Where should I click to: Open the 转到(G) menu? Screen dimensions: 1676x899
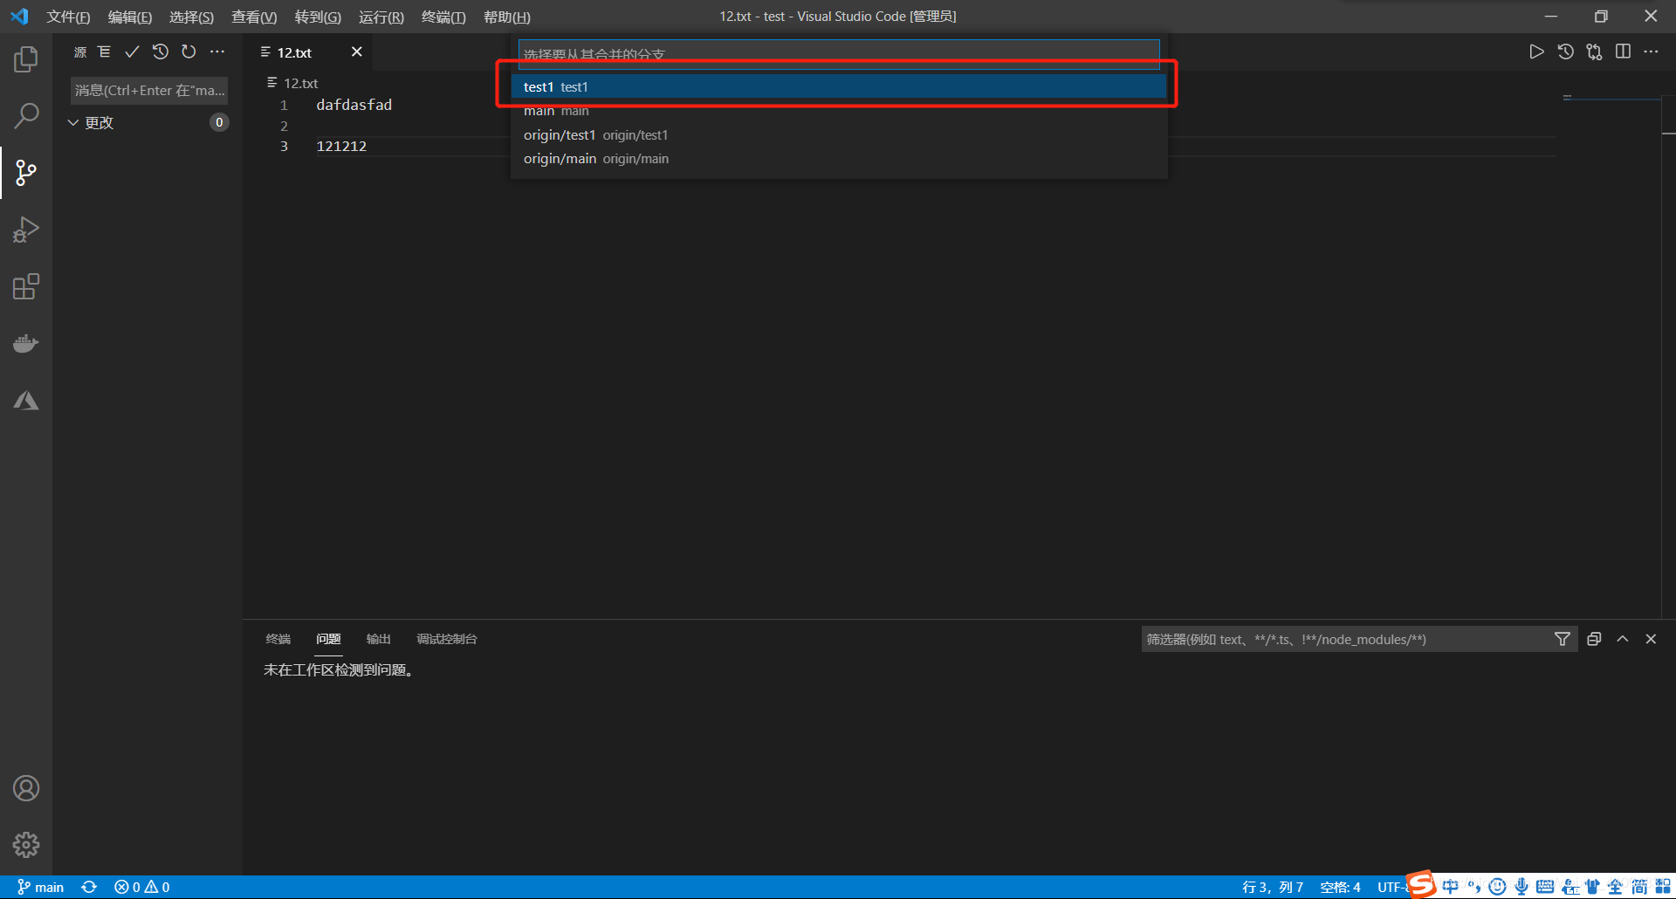(x=318, y=17)
